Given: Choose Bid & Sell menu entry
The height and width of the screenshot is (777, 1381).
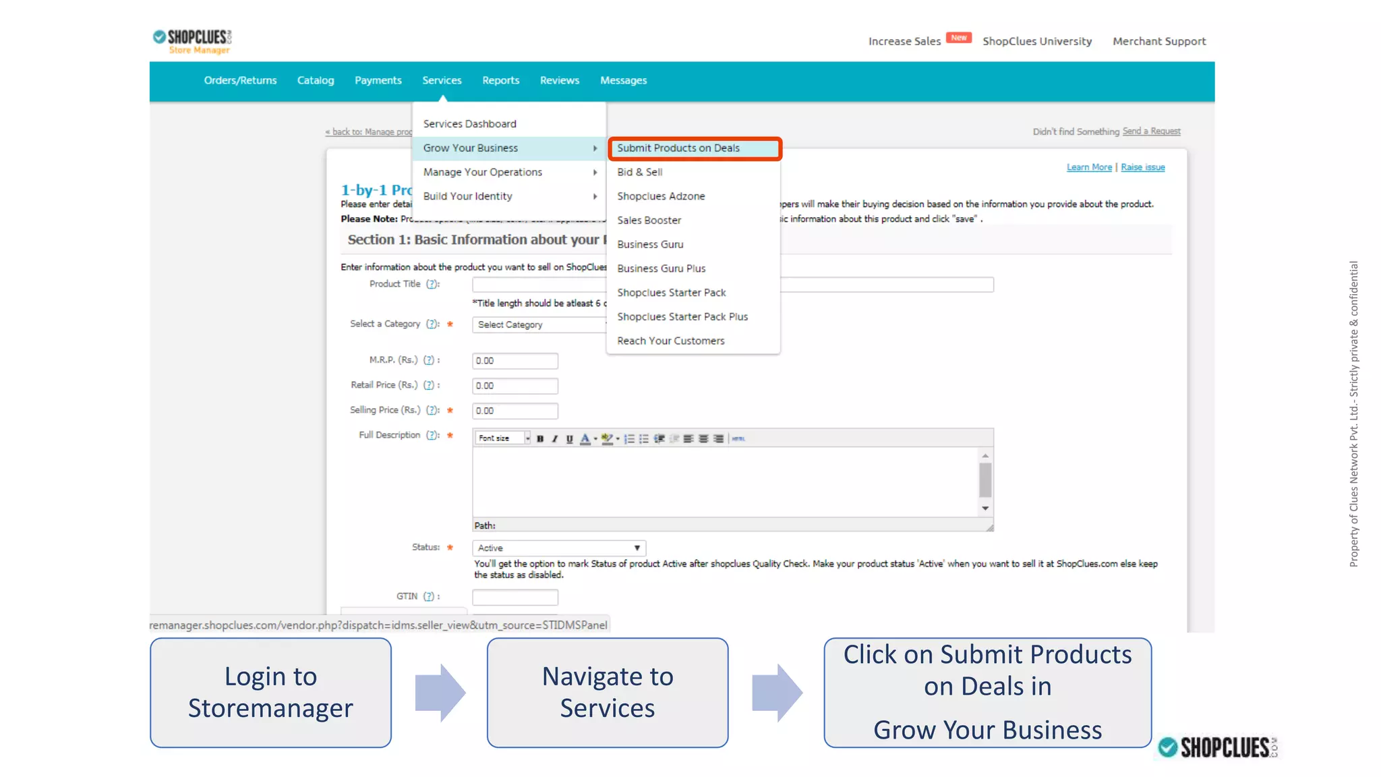Looking at the screenshot, I should (640, 172).
